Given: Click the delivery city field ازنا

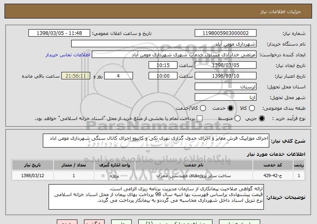Looking at the screenshot, I should pos(226,97).
